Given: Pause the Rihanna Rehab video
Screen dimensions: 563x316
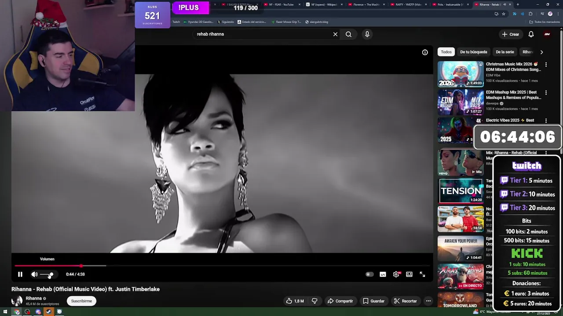Looking at the screenshot, I should pos(20,274).
